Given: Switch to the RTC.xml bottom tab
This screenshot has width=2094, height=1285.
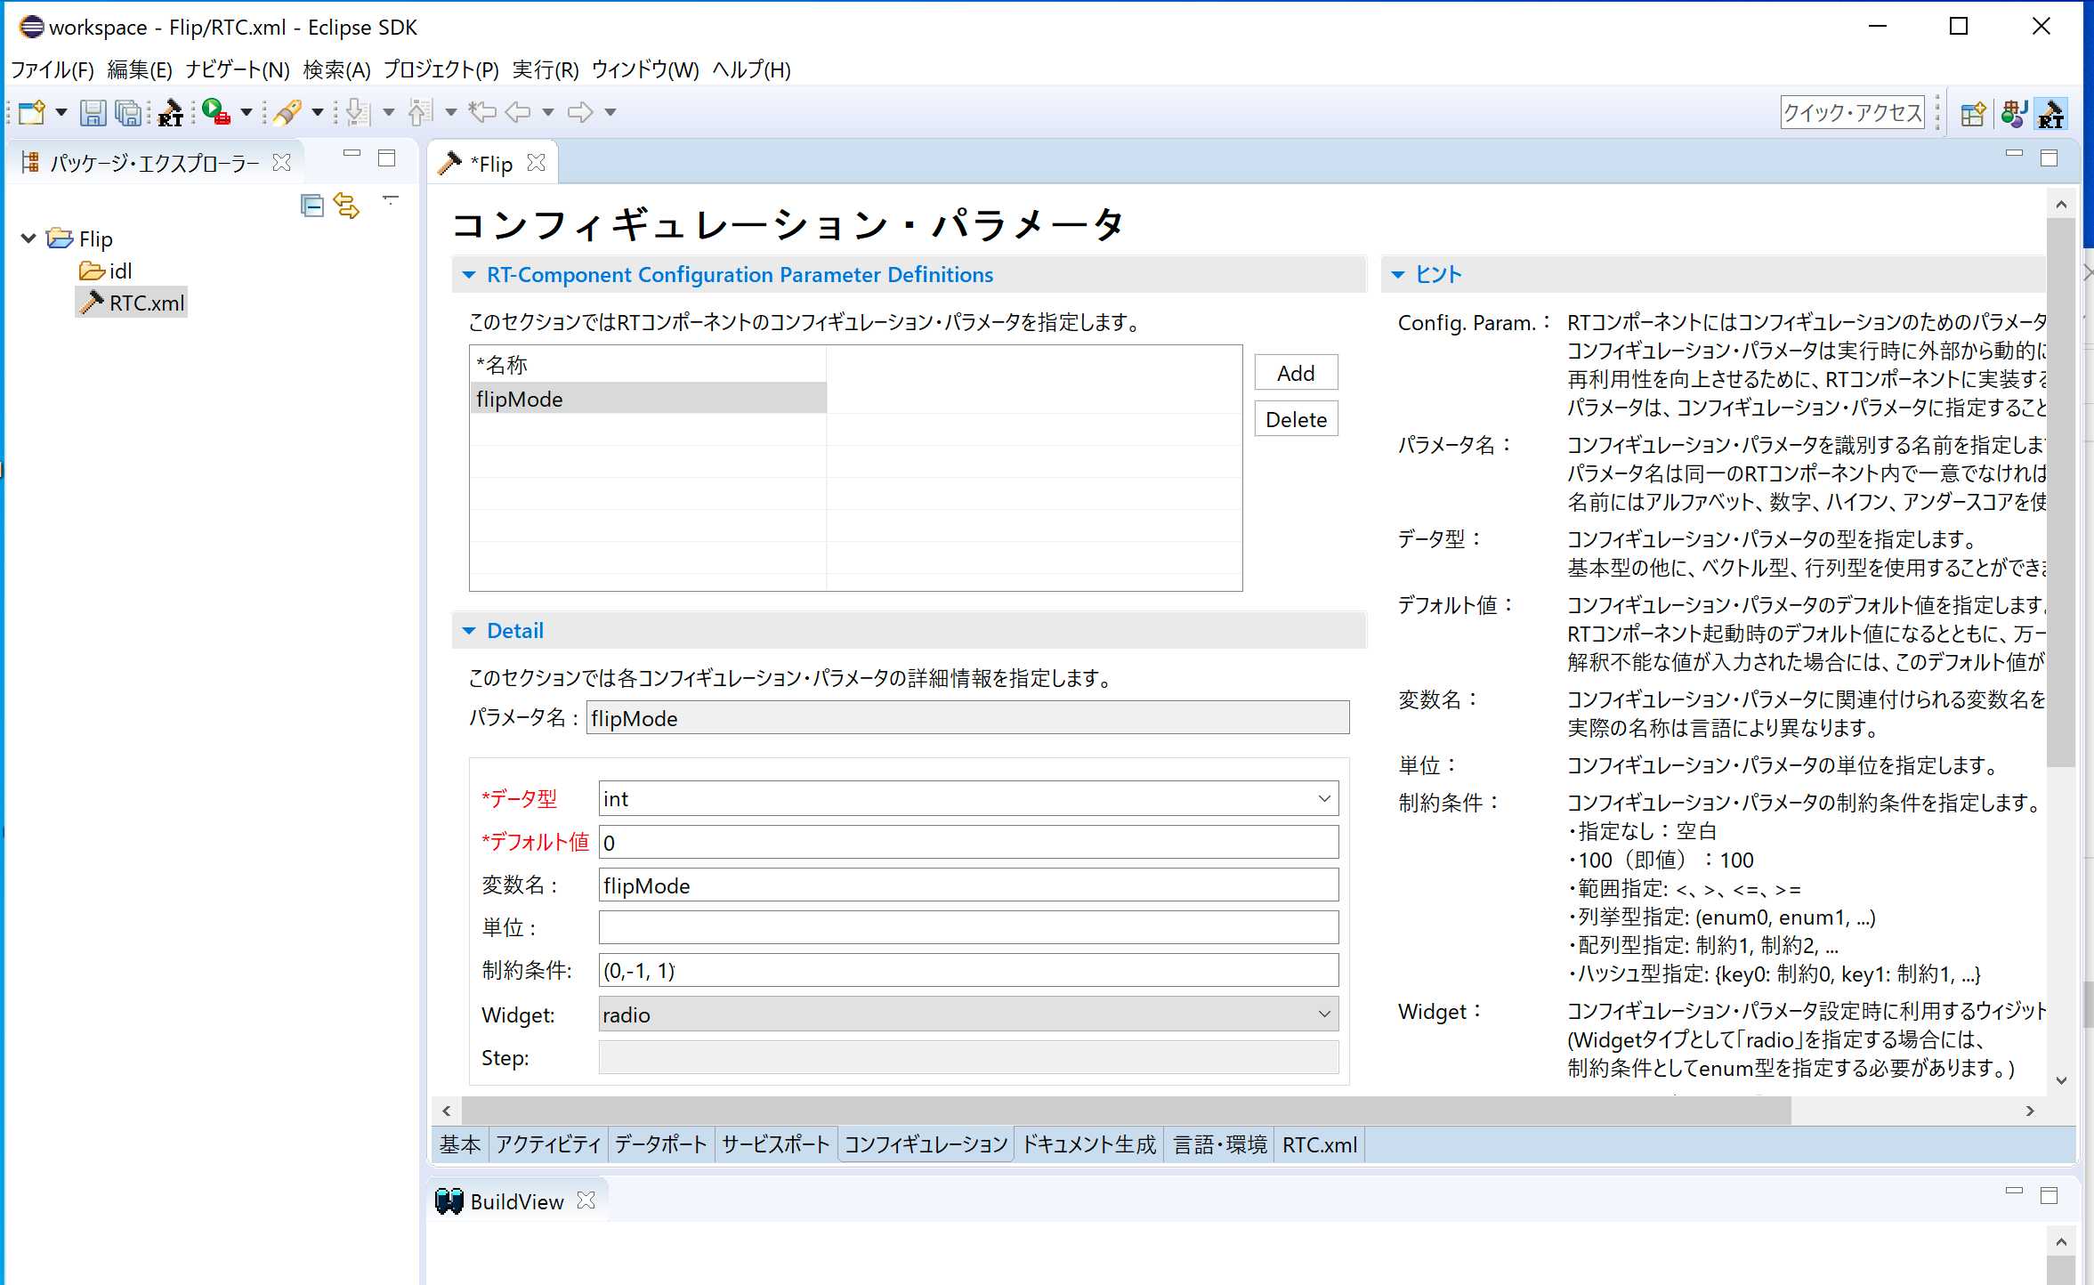Looking at the screenshot, I should click(x=1320, y=1144).
